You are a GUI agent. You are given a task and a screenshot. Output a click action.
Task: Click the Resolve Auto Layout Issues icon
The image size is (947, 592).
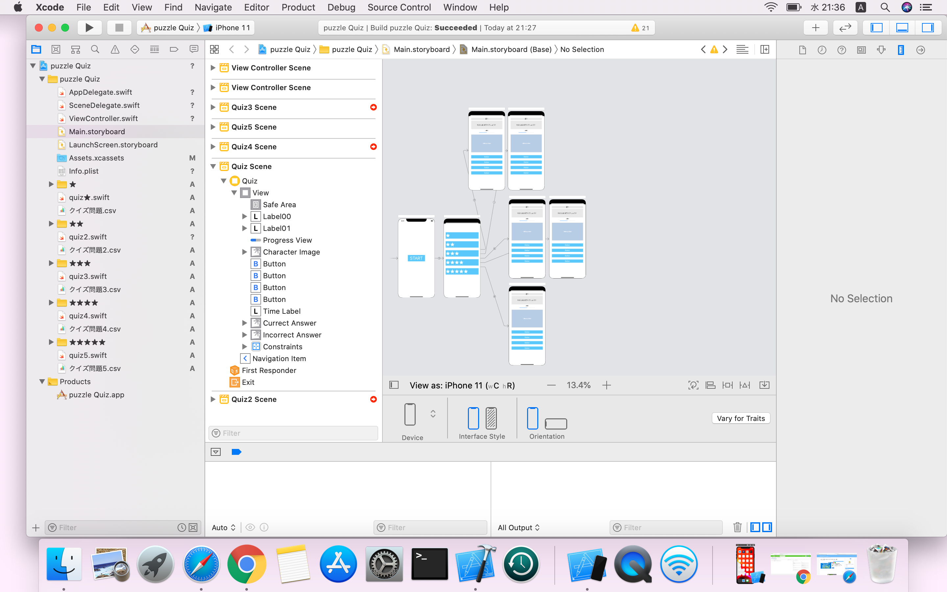(x=745, y=385)
